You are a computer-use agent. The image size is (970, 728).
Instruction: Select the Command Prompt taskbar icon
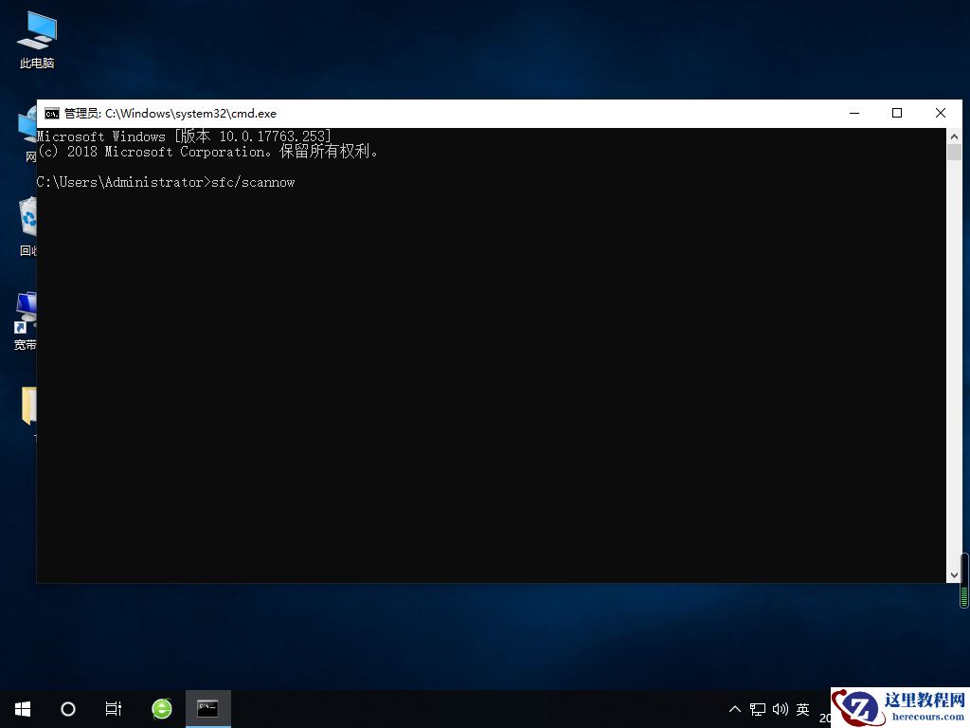click(x=208, y=708)
